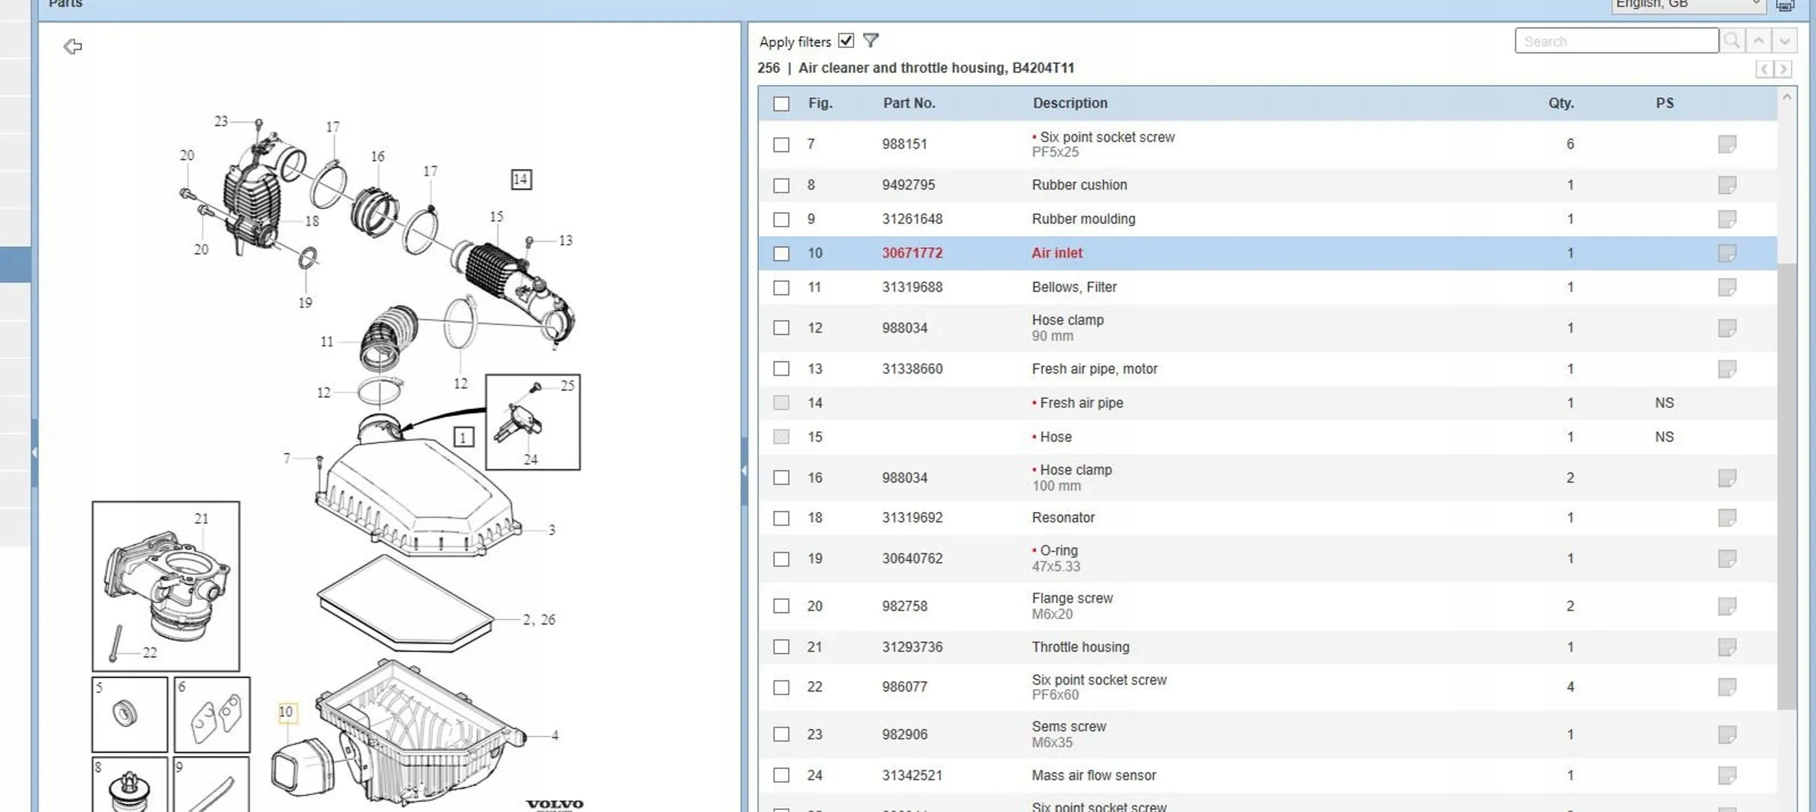The height and width of the screenshot is (812, 1816).
Task: Click the back arrow above the diagram
Action: 73,47
